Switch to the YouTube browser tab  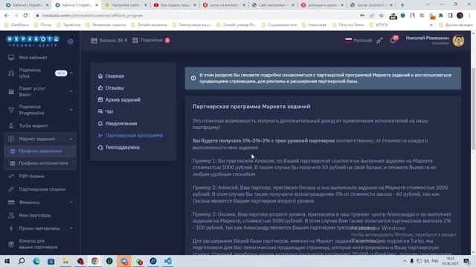coord(174,5)
